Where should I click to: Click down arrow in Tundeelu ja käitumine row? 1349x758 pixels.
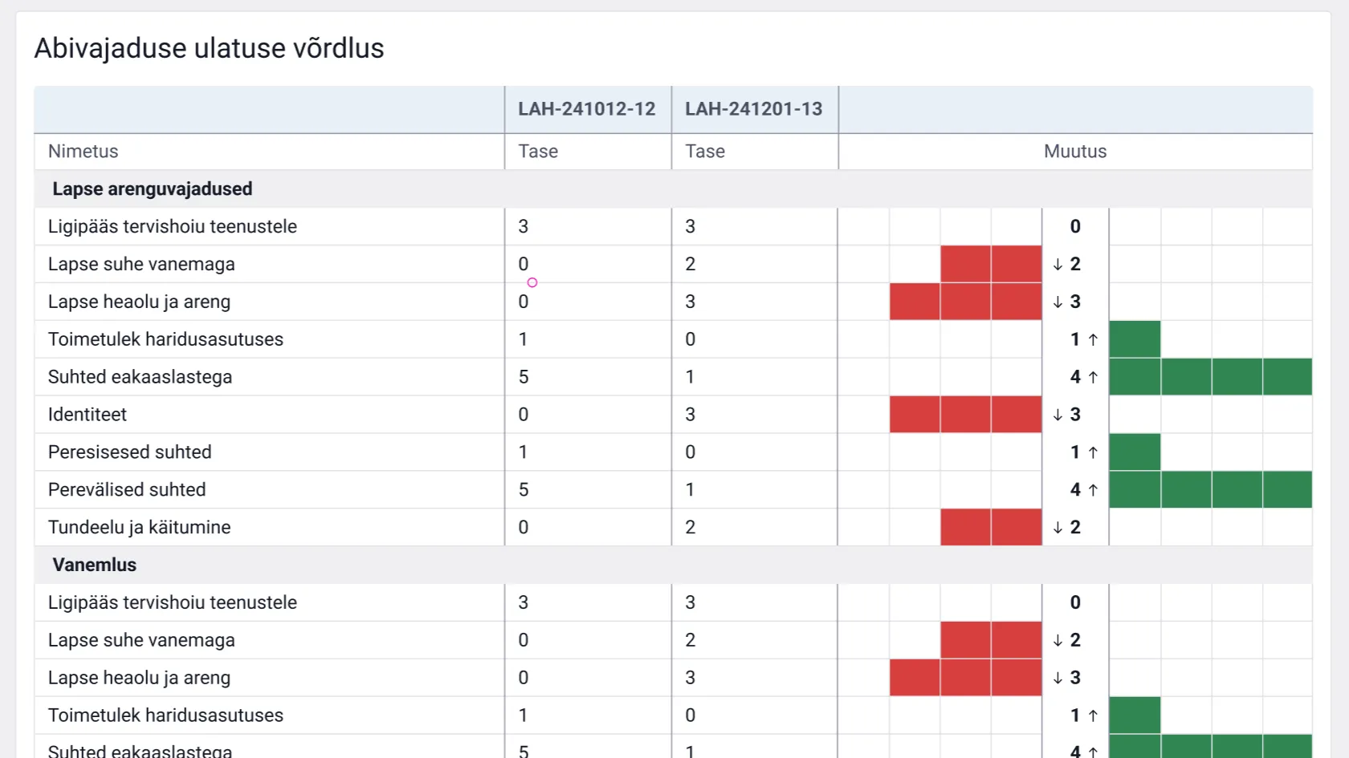pyautogui.click(x=1058, y=528)
